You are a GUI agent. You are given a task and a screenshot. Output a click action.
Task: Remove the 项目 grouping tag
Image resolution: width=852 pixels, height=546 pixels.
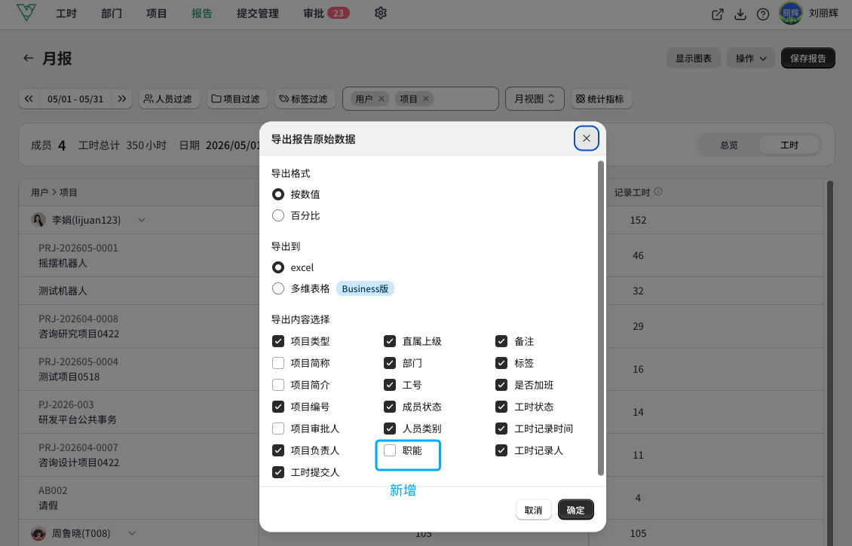(x=426, y=99)
